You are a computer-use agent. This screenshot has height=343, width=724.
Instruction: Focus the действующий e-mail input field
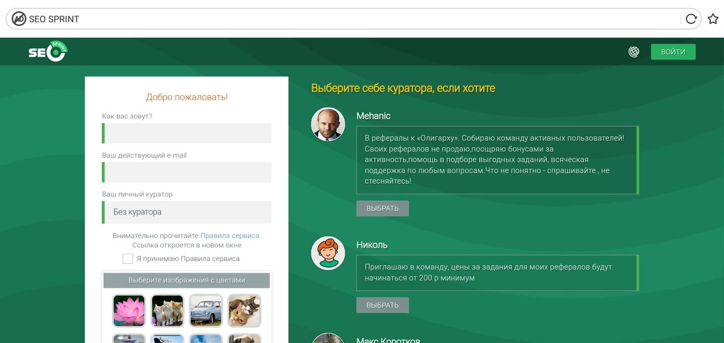(x=186, y=172)
